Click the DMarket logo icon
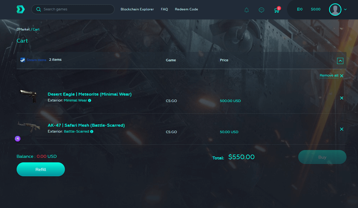Viewport: 358px width, 208px height. (x=21, y=9)
